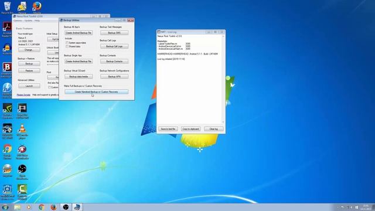Click the Backup APN button
Image resolution: width=375 pixels, height=211 pixels.
pos(114,77)
